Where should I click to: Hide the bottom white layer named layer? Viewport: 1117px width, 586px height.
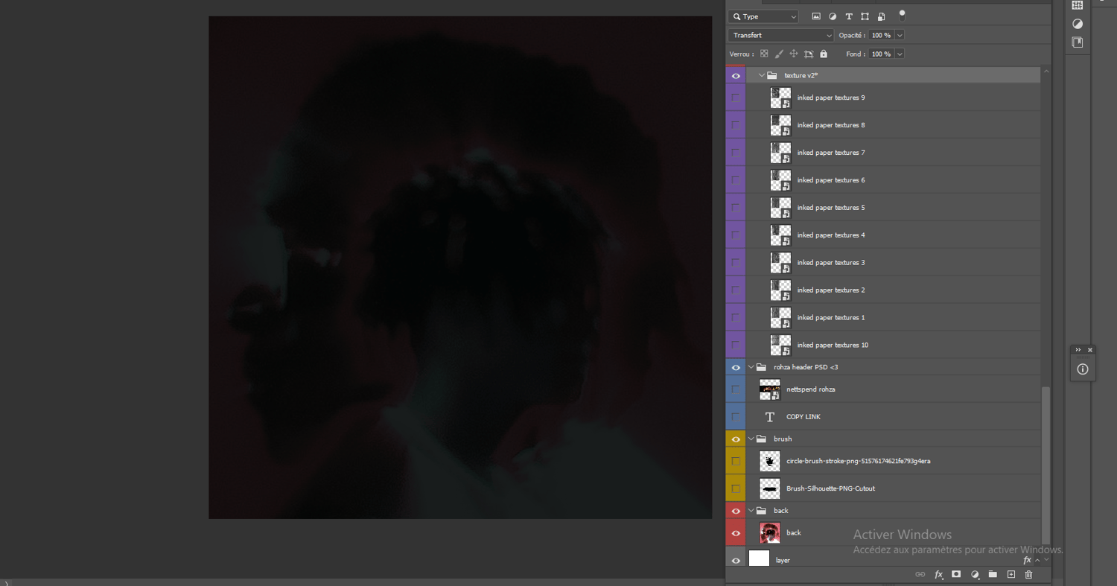coord(736,560)
